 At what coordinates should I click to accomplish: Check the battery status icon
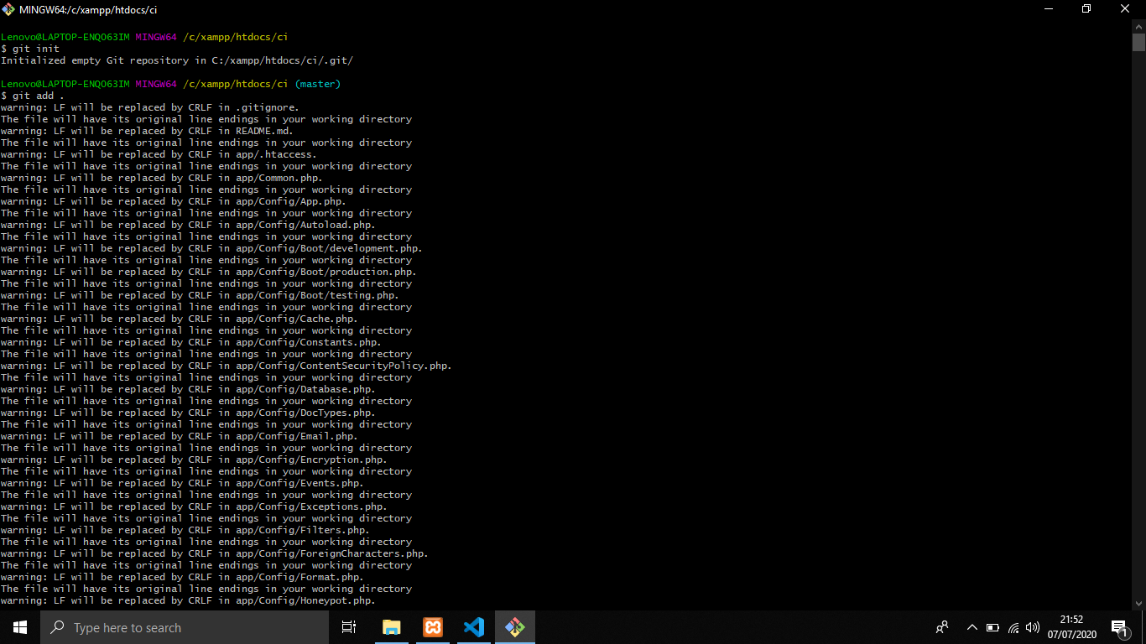[992, 627]
